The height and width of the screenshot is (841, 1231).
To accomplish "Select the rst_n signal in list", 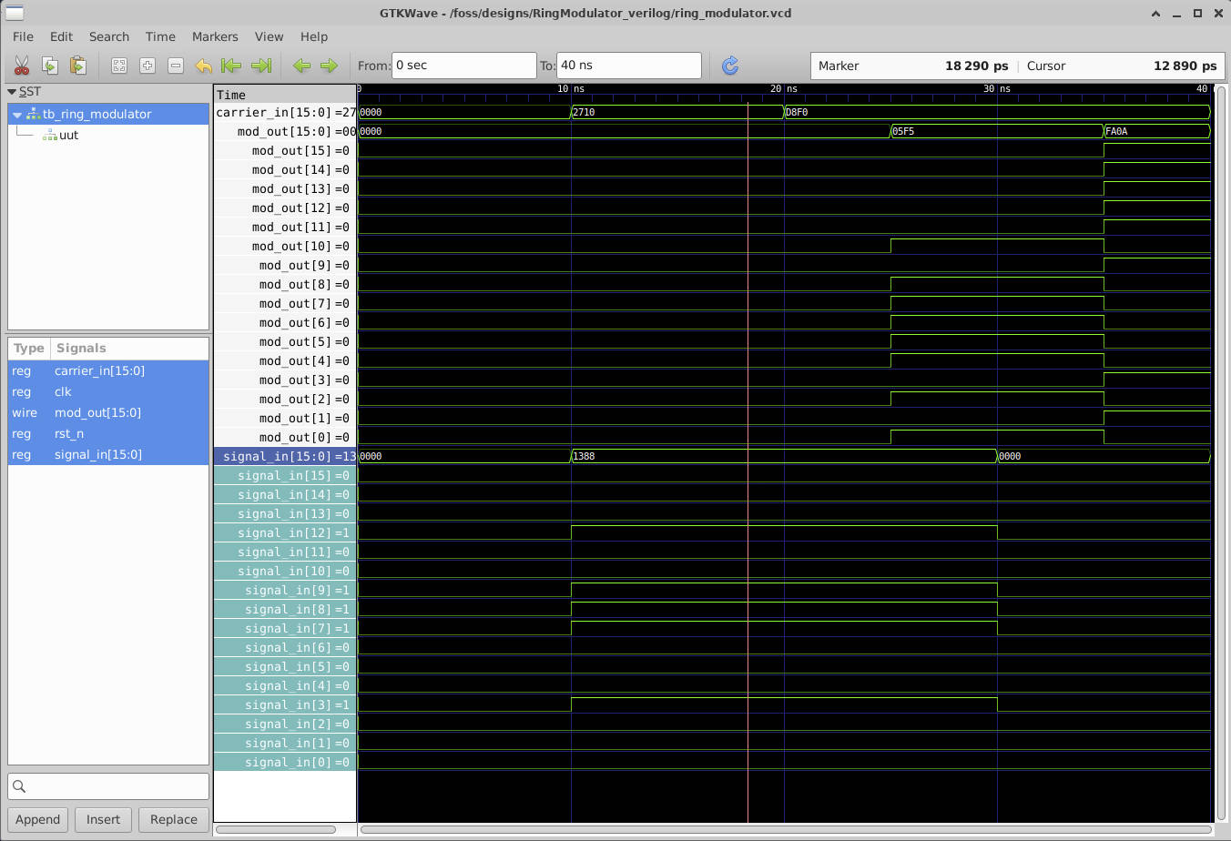I will (69, 434).
